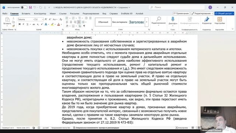Image resolution: width=236 pixels, height=133 pixels.
Task: Click the Общий доступ (Share) button
Action: (x=224, y=13)
